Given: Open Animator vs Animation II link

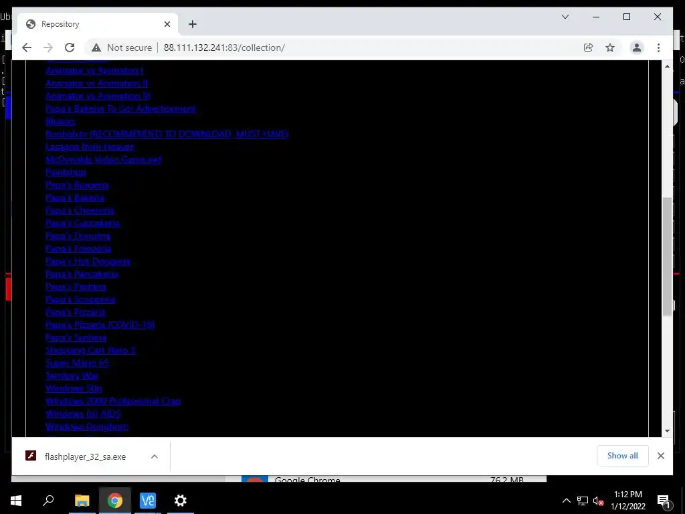Looking at the screenshot, I should [x=96, y=83].
